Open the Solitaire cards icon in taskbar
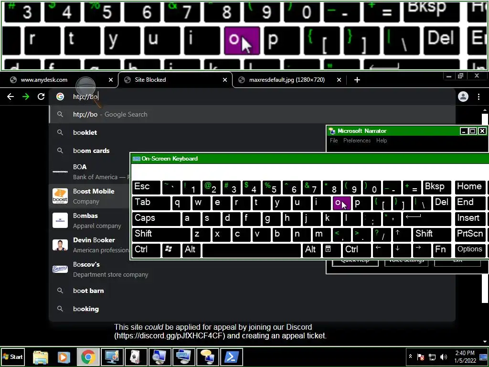 (135, 357)
